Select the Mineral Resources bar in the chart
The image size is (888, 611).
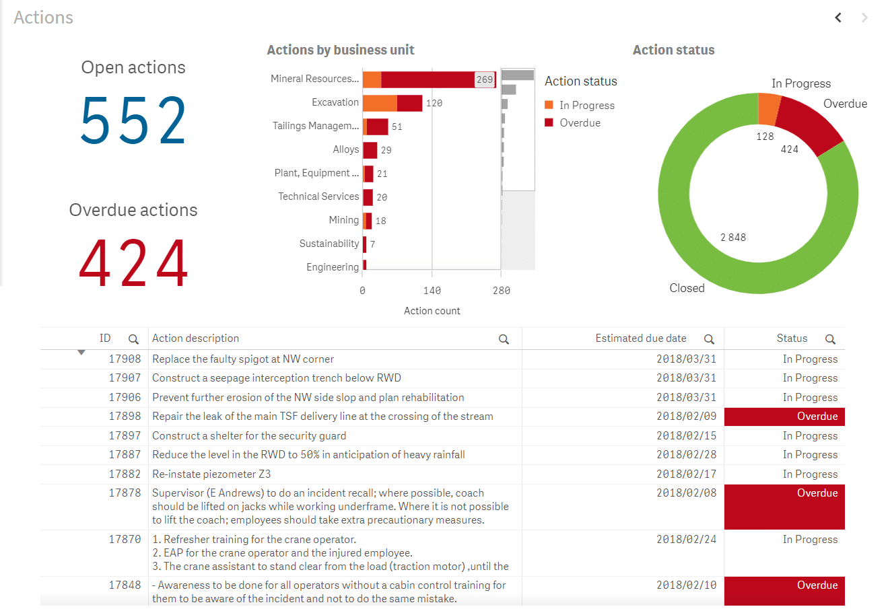click(431, 79)
